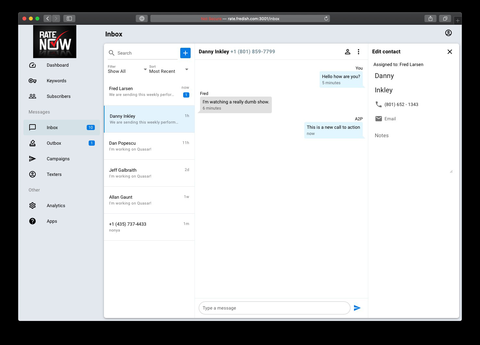
Task: Go to Subscribers page
Action: click(62, 96)
